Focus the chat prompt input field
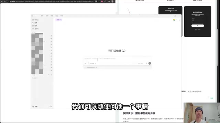 click(118, 58)
